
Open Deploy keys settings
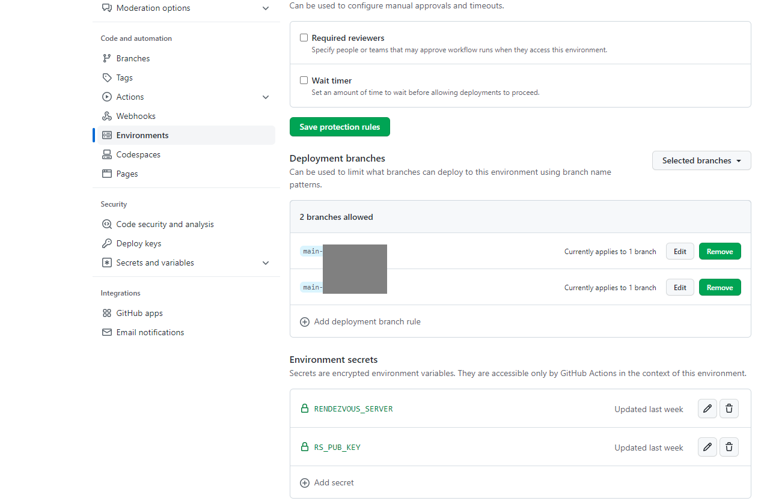(x=138, y=243)
